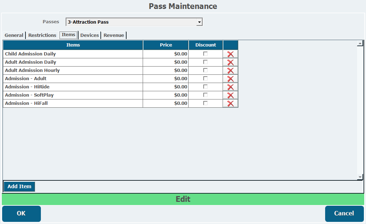This screenshot has height=224, width=366.
Task: Delete the Admission - SoftPlay row
Action: tap(230, 95)
